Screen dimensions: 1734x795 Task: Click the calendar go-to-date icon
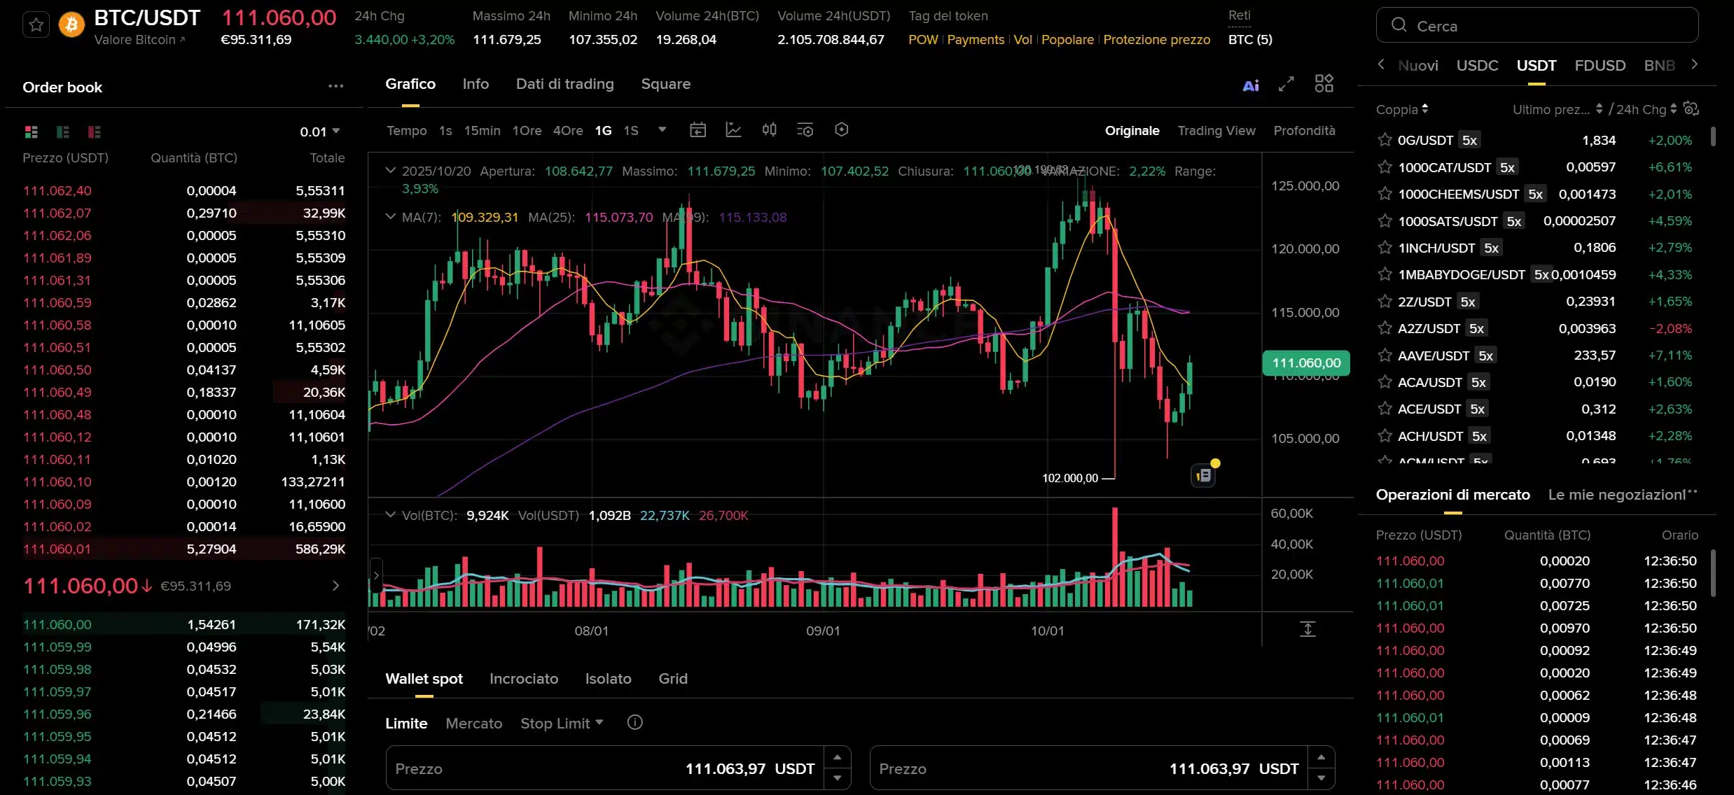coord(698,129)
